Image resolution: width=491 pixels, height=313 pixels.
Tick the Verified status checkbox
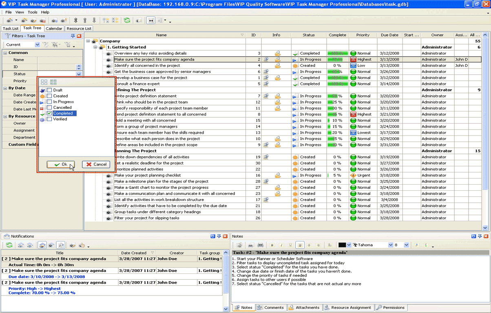point(49,119)
